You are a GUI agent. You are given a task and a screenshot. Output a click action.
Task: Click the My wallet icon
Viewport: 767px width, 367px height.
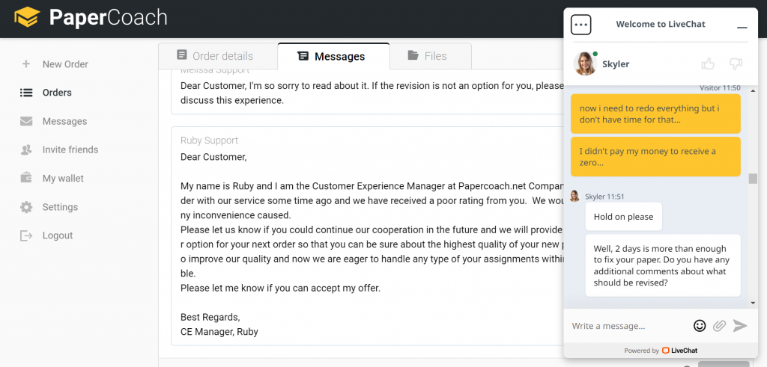pyautogui.click(x=26, y=179)
